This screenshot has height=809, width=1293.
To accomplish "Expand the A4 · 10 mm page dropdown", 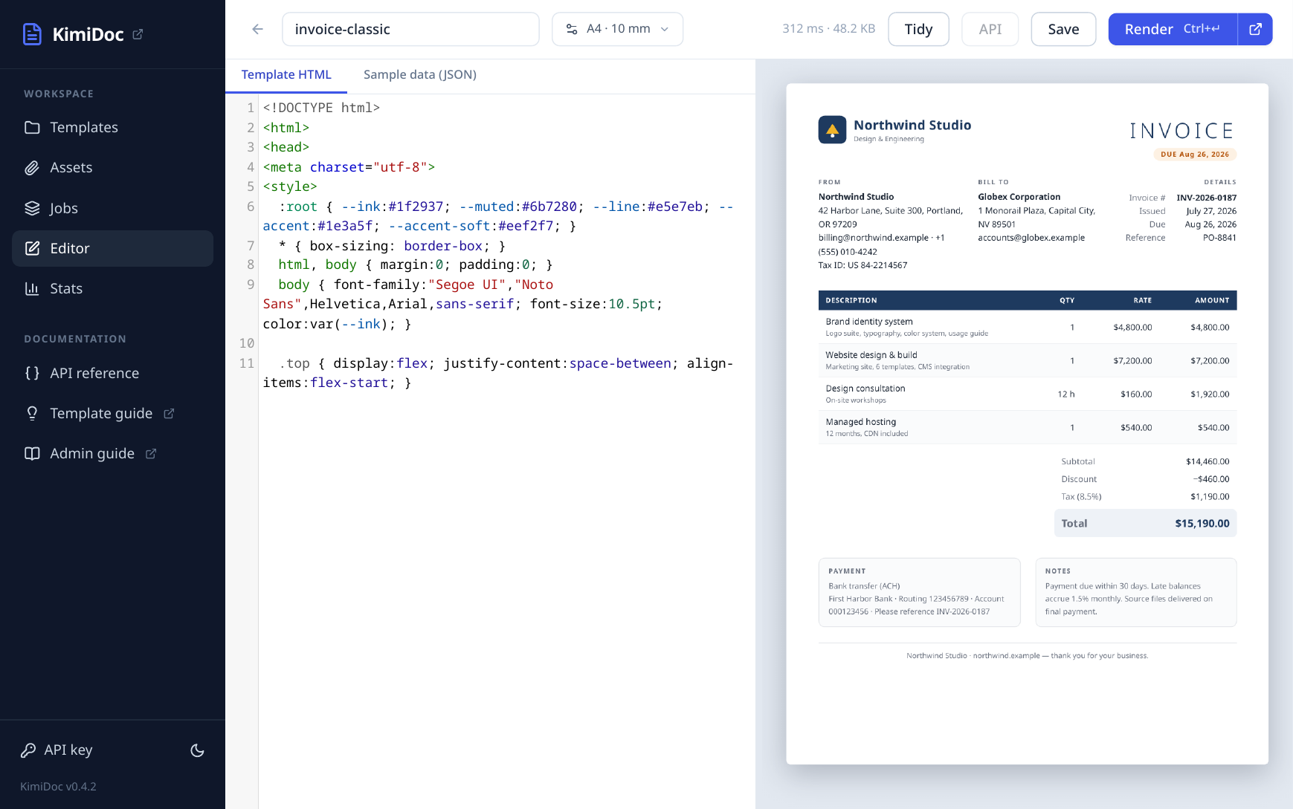I will [617, 29].
